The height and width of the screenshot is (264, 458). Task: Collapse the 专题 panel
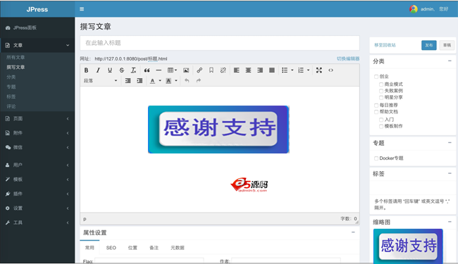click(450, 143)
